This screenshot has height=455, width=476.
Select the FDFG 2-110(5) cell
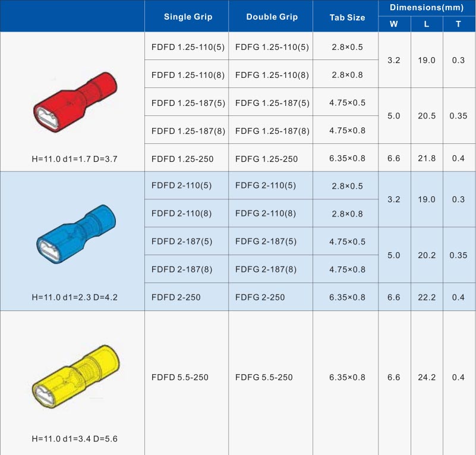270,186
